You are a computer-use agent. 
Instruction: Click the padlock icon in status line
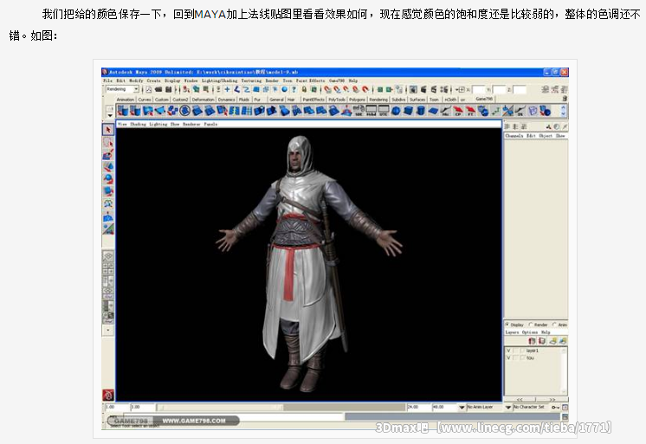304,89
